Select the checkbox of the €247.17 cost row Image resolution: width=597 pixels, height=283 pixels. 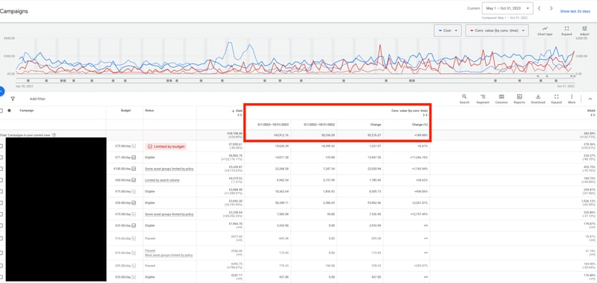tap(1, 276)
